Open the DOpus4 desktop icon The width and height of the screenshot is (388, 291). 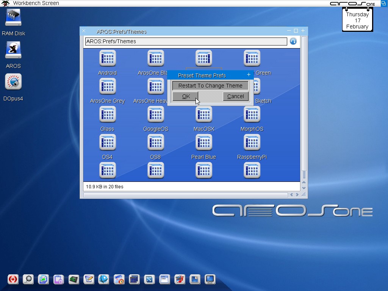pos(13,82)
